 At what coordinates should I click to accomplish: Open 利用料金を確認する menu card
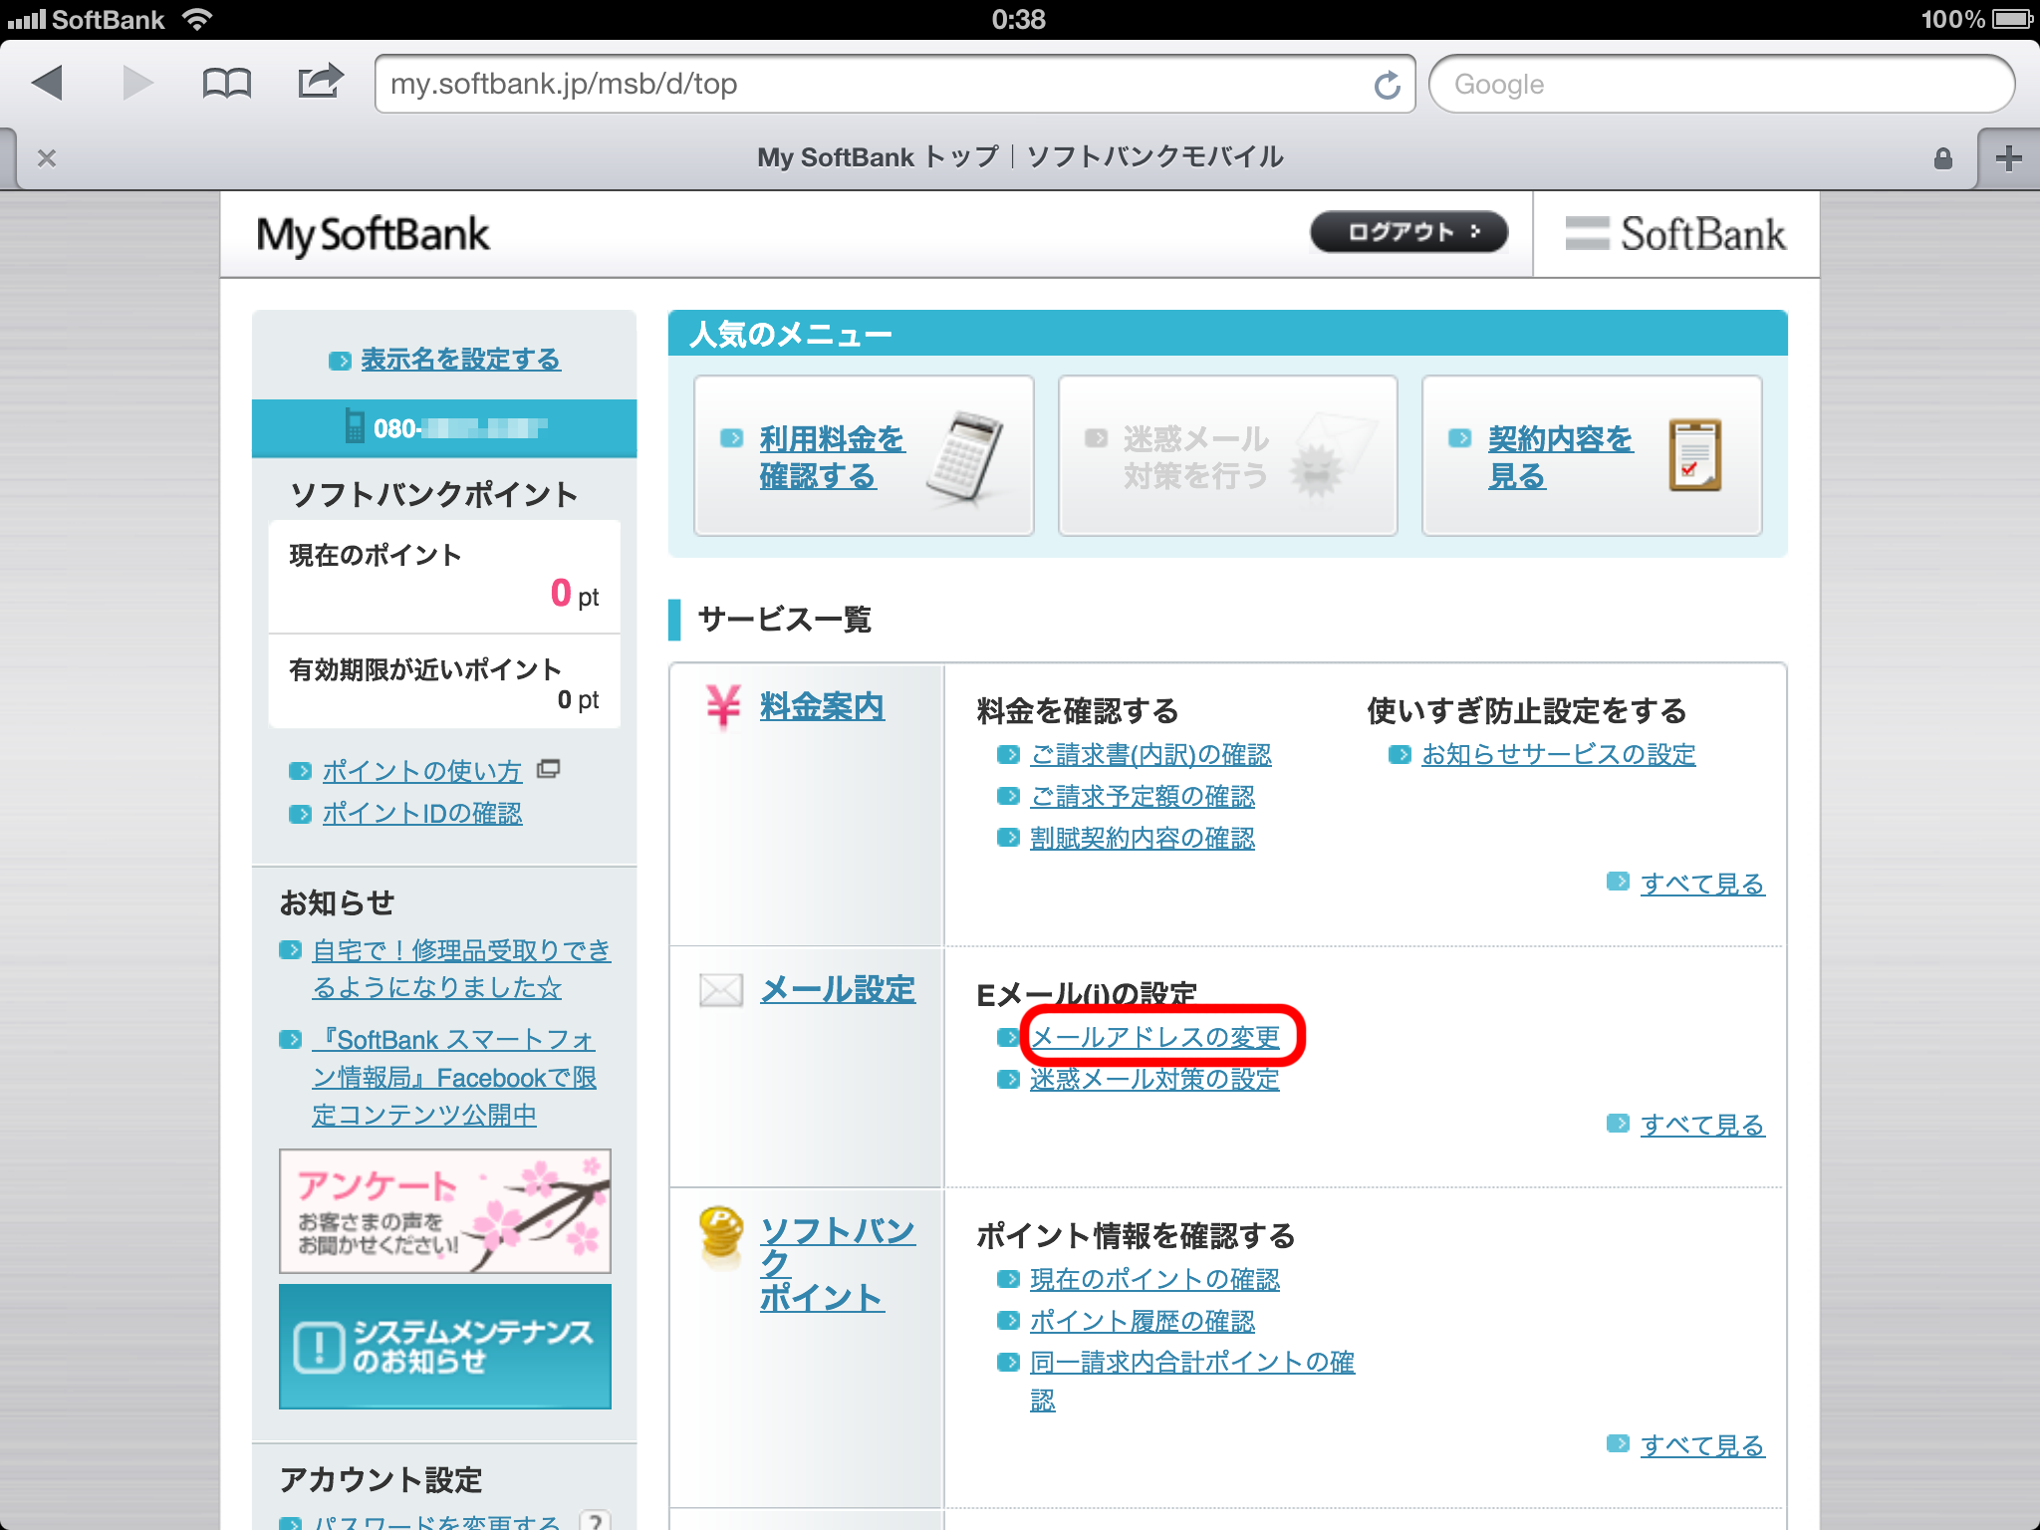coord(864,455)
